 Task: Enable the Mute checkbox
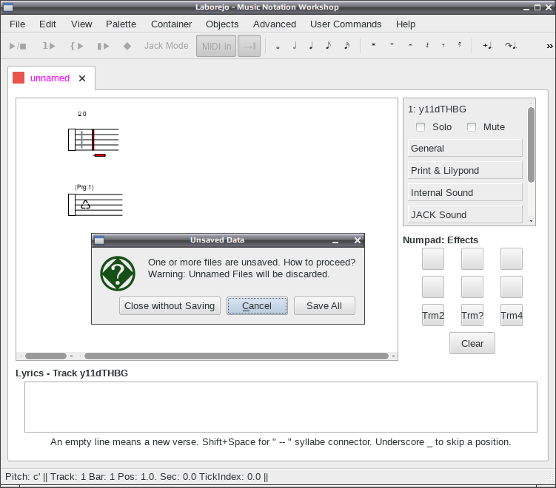click(x=472, y=126)
